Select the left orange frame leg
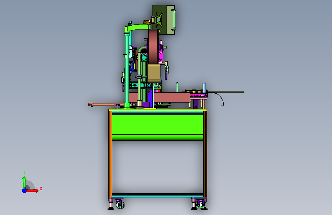332x215 pixels. point(110,154)
